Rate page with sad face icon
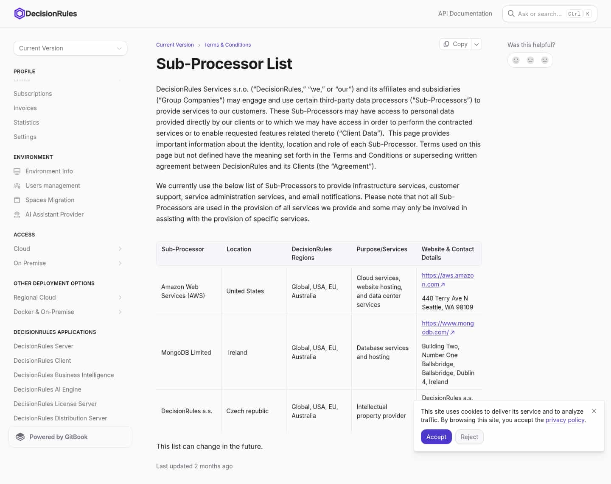 (x=545, y=60)
